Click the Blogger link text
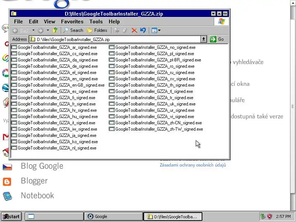The width and height of the screenshot is (296, 222). point(34,181)
